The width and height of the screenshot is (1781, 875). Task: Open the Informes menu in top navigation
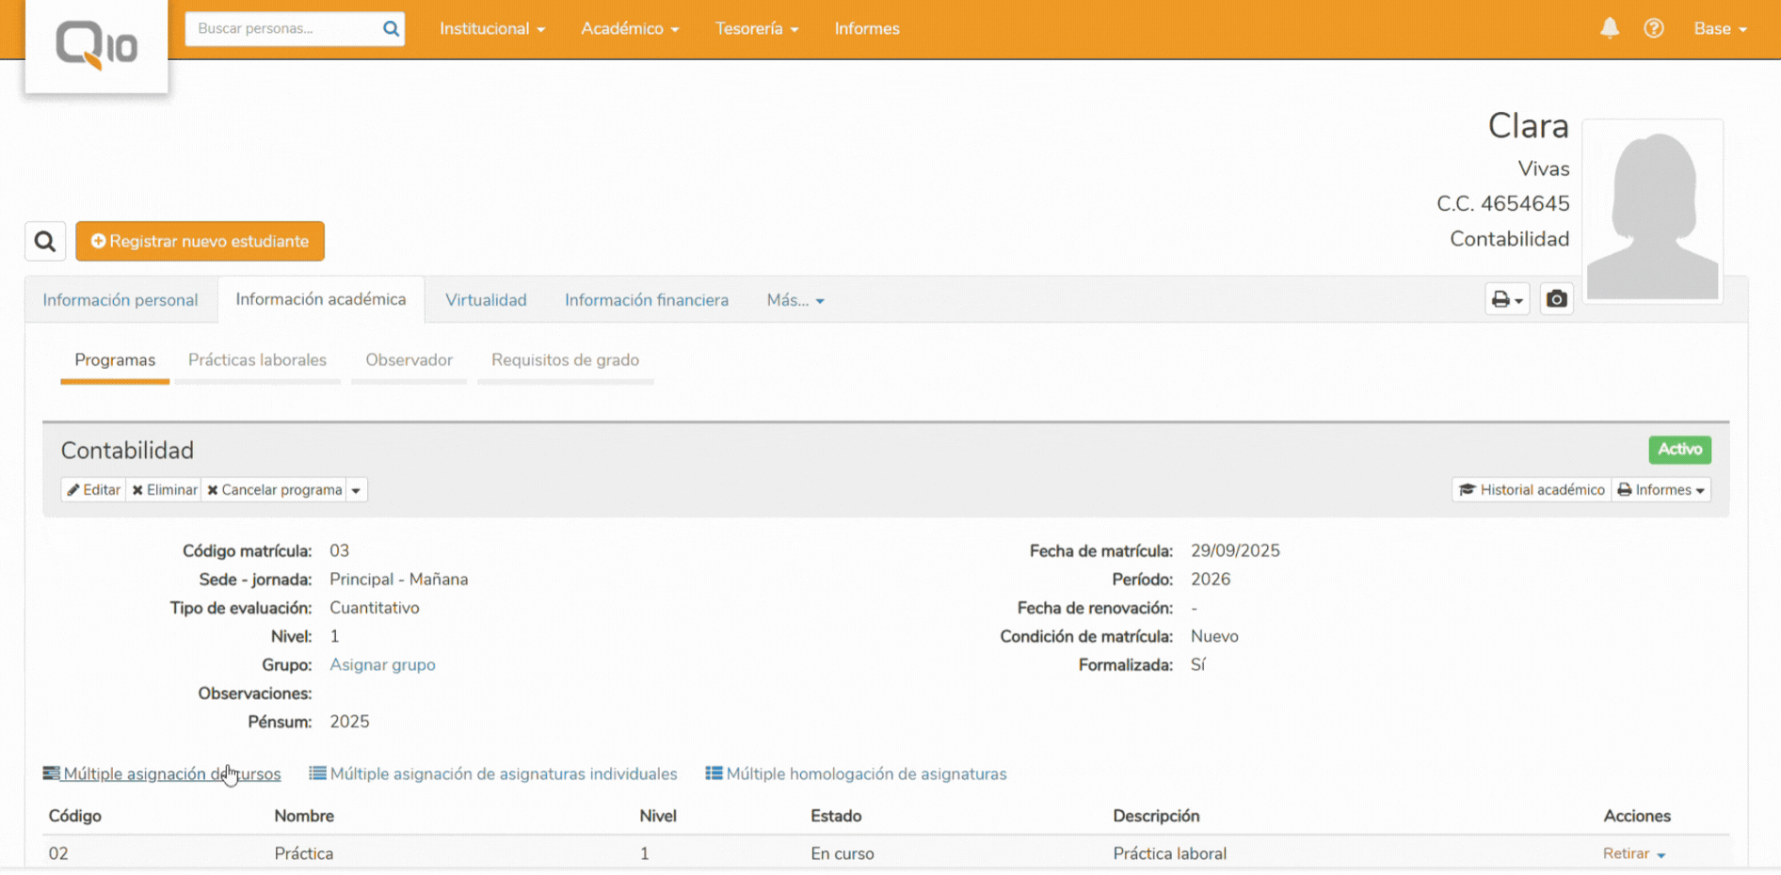pyautogui.click(x=866, y=29)
